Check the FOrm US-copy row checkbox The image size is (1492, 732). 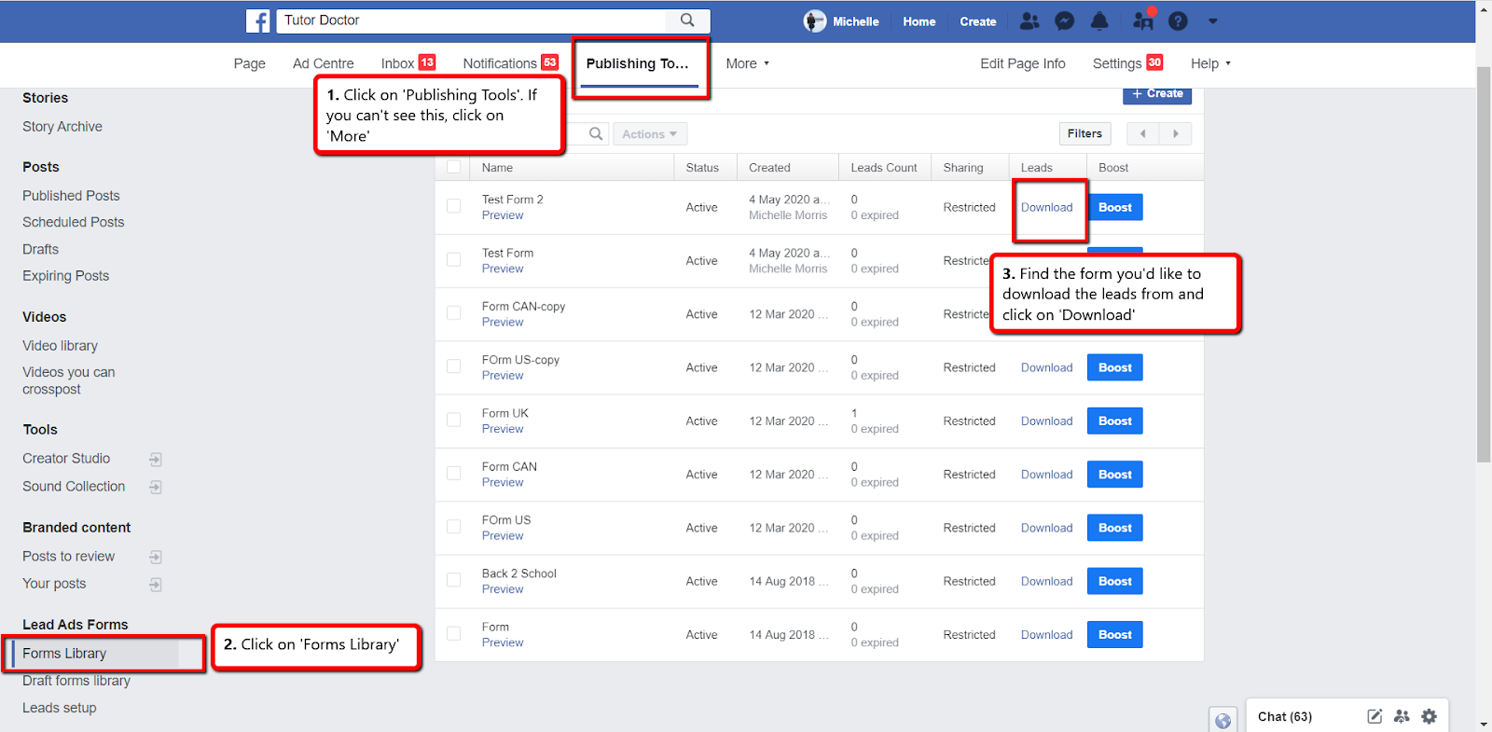click(x=454, y=366)
